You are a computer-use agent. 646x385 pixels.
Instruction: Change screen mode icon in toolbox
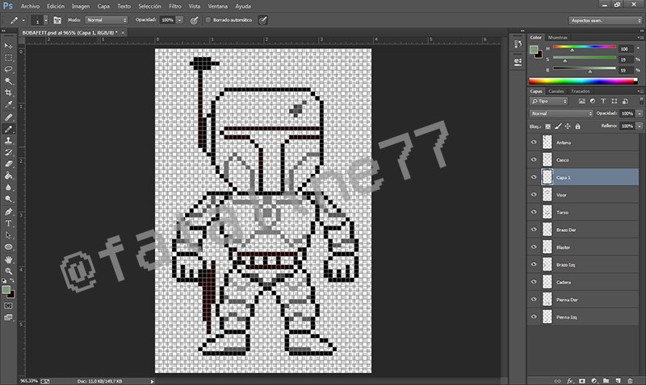click(8, 317)
